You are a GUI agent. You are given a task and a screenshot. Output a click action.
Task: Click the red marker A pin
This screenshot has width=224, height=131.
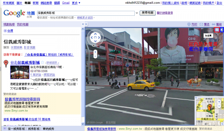pos(6,64)
